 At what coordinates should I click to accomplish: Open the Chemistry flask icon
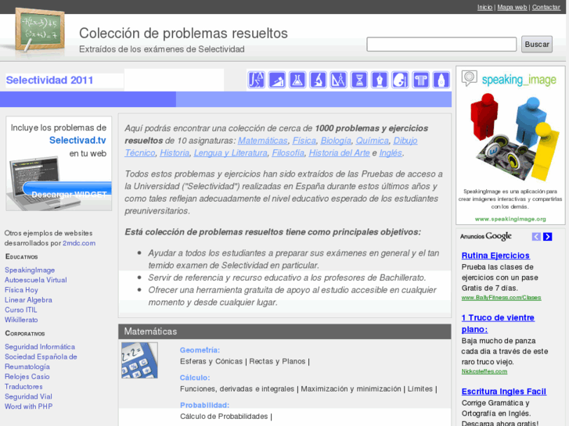pos(297,80)
